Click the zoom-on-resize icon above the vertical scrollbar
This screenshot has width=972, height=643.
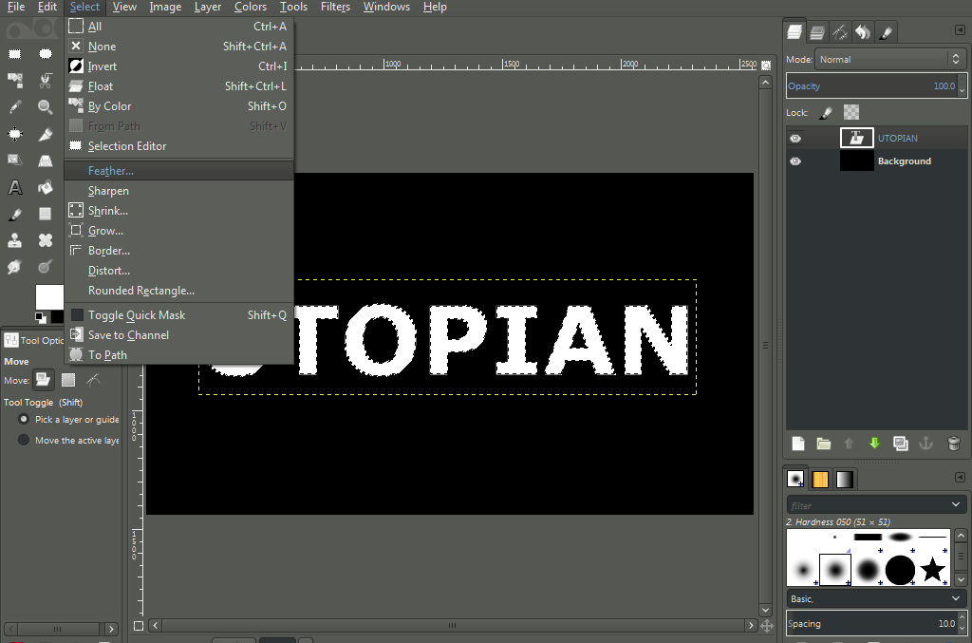coord(766,66)
